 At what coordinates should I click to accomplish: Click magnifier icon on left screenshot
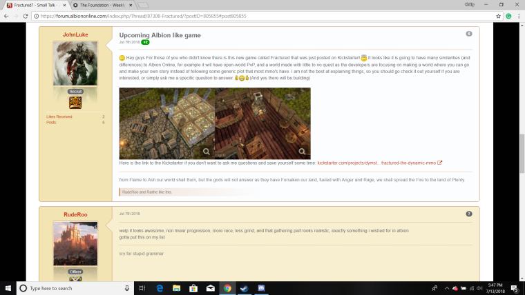(x=207, y=152)
